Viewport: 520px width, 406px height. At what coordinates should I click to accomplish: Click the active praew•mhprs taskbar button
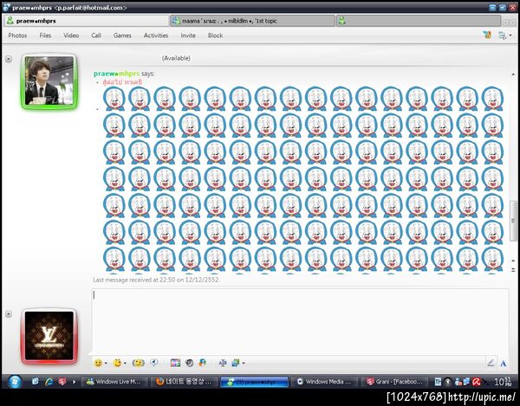[255, 382]
